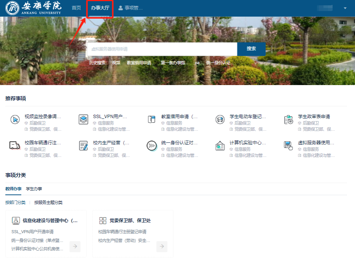Click the on-campus production operation icon
Screen dimensions: 355x259
point(83,145)
